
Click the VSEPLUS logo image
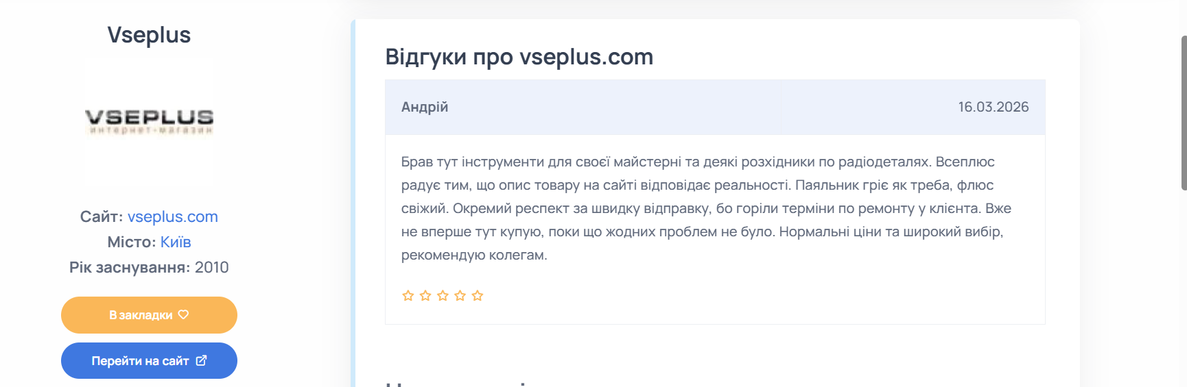(x=149, y=121)
